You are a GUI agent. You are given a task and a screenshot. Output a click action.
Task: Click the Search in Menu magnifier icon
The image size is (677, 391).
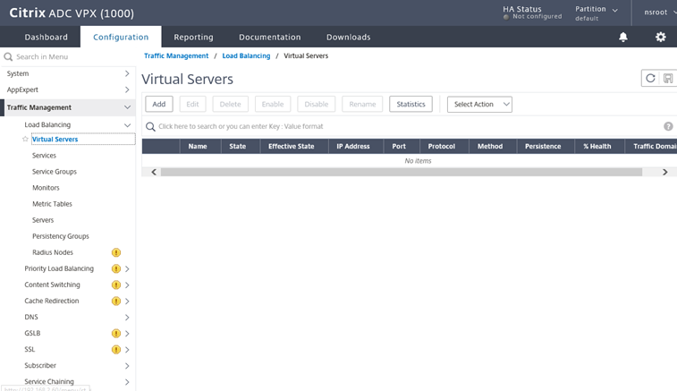pyautogui.click(x=8, y=56)
